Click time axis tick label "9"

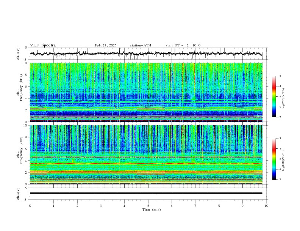tap(242, 206)
